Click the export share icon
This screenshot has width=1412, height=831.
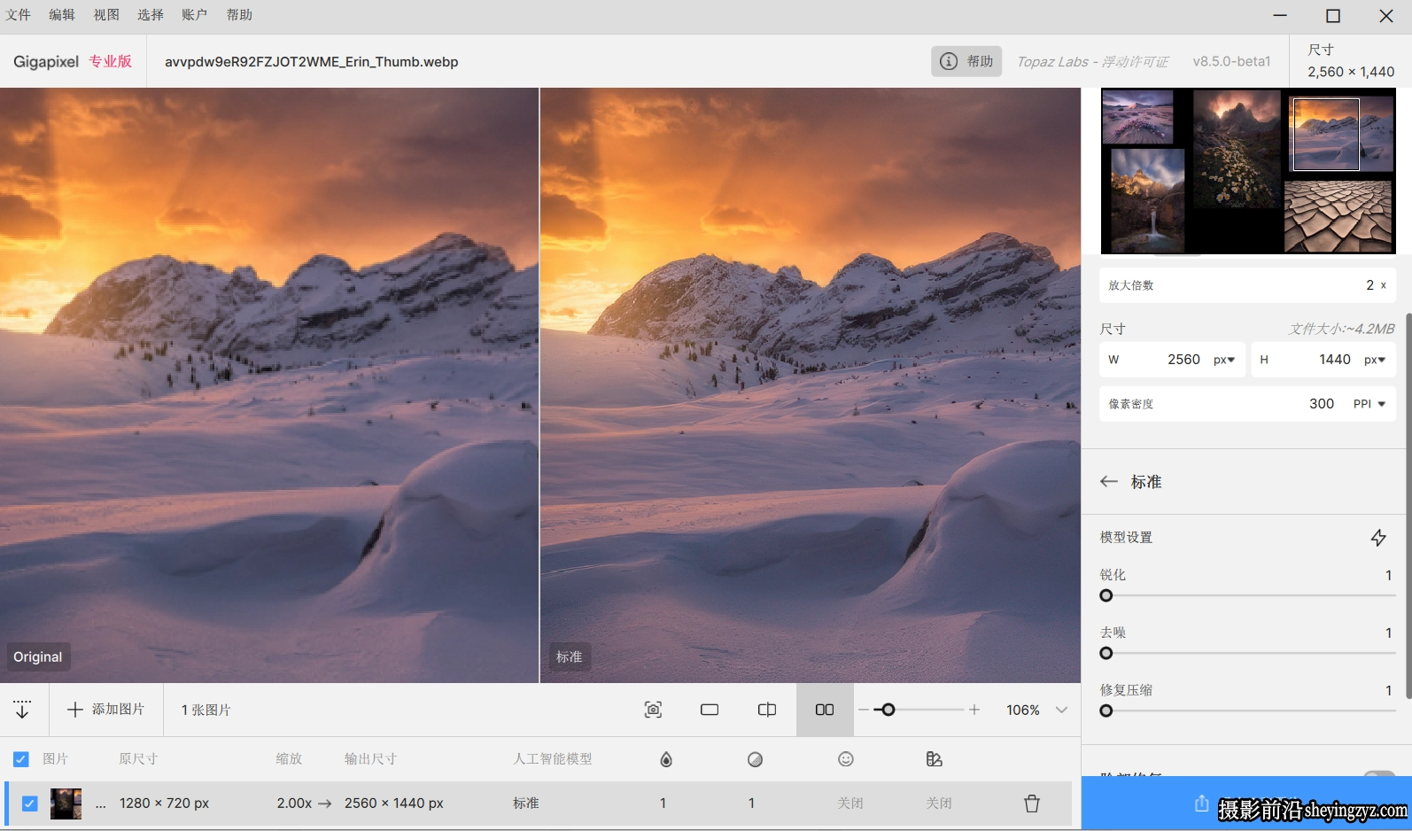point(1201,804)
